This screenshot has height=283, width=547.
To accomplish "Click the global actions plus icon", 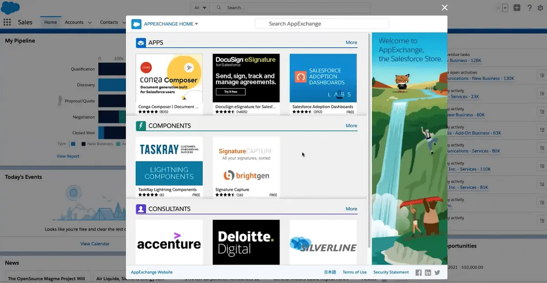I will point(517,8).
